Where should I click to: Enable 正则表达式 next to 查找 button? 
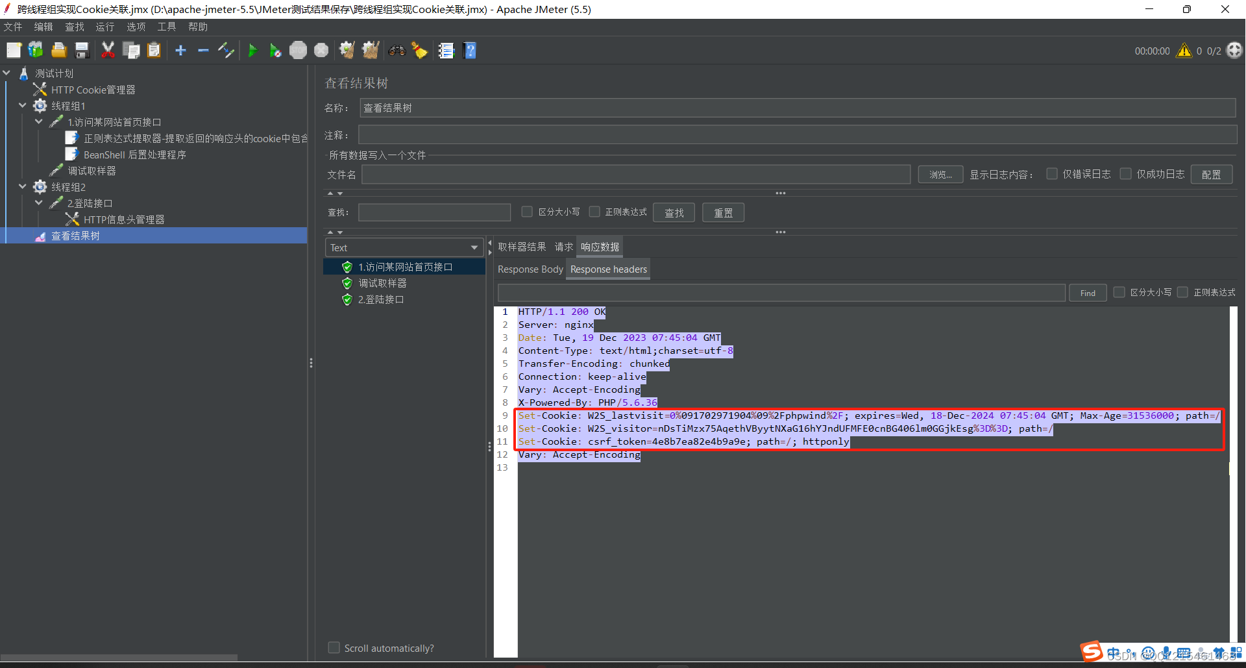click(594, 212)
